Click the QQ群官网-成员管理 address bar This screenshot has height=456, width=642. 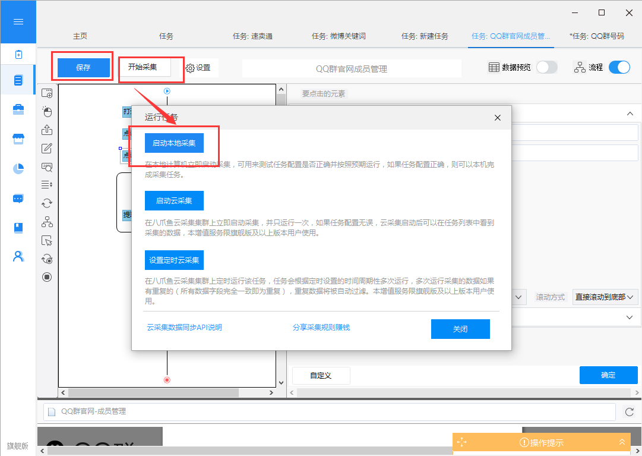point(330,411)
